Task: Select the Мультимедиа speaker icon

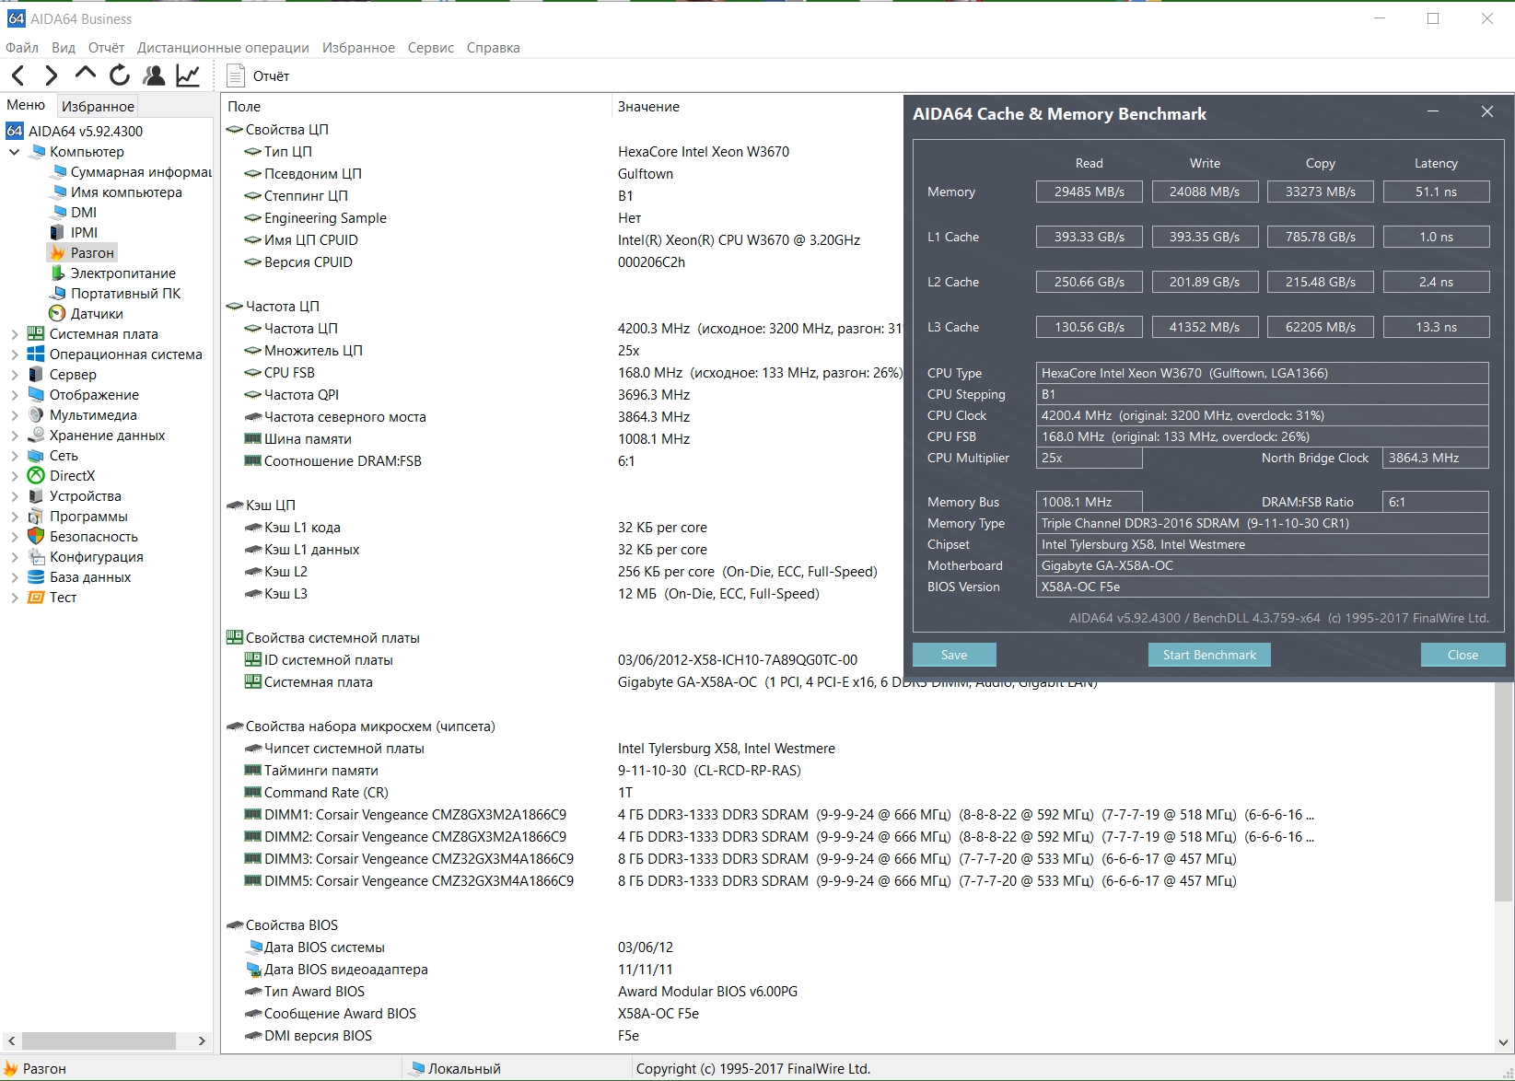Action: coord(36,415)
